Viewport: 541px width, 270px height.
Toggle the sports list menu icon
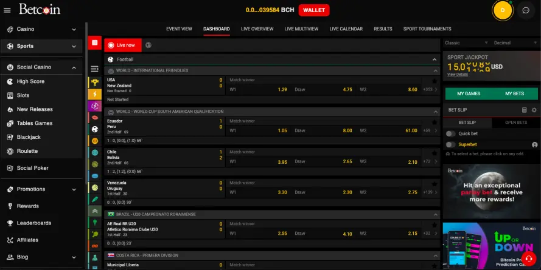(x=94, y=69)
